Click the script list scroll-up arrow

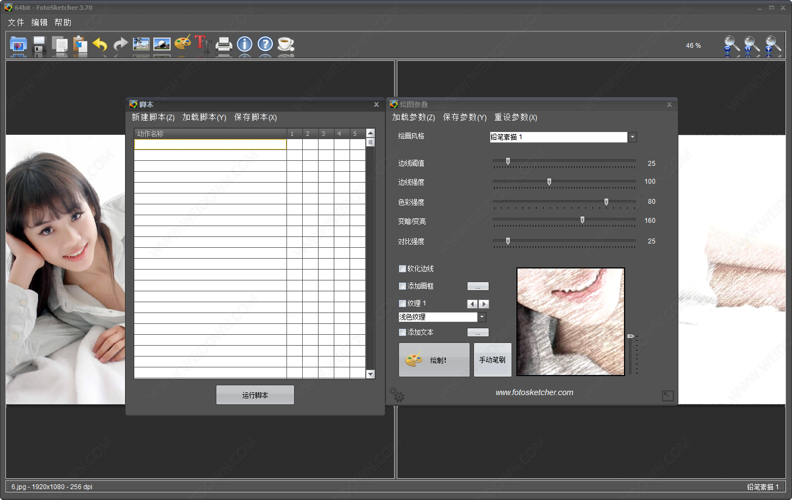click(371, 133)
